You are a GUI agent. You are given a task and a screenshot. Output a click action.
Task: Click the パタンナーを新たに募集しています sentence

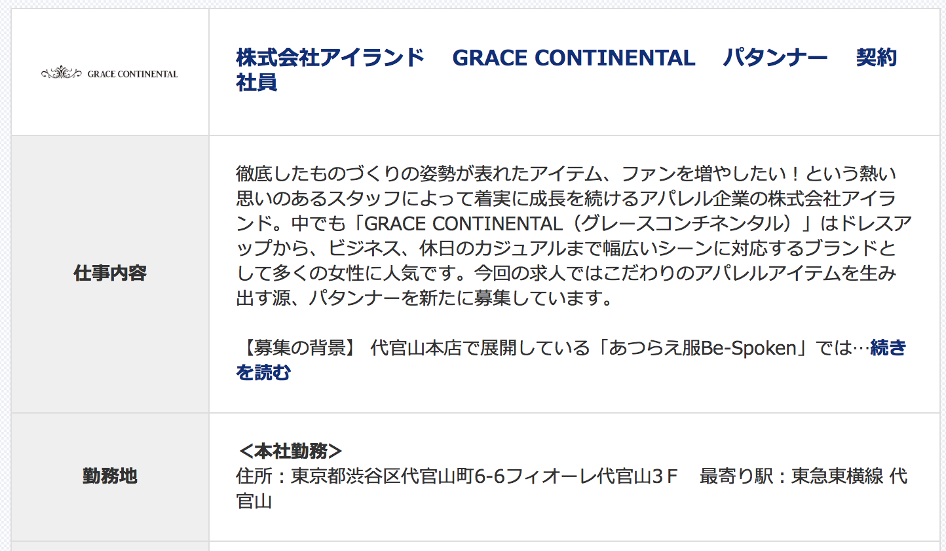click(461, 298)
